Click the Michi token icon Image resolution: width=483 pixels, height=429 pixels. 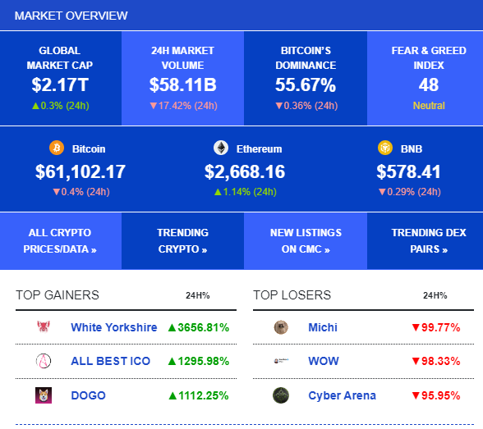coord(281,327)
